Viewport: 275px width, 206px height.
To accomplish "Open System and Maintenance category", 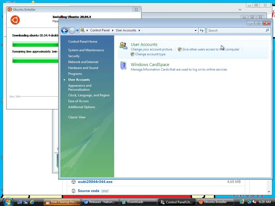I will click(86, 50).
